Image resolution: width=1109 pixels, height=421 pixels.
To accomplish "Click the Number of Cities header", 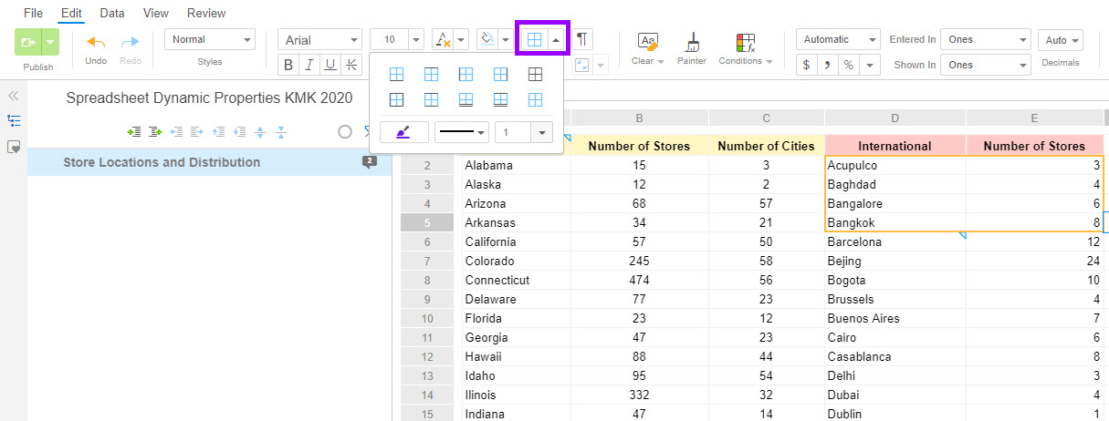I will click(x=766, y=146).
